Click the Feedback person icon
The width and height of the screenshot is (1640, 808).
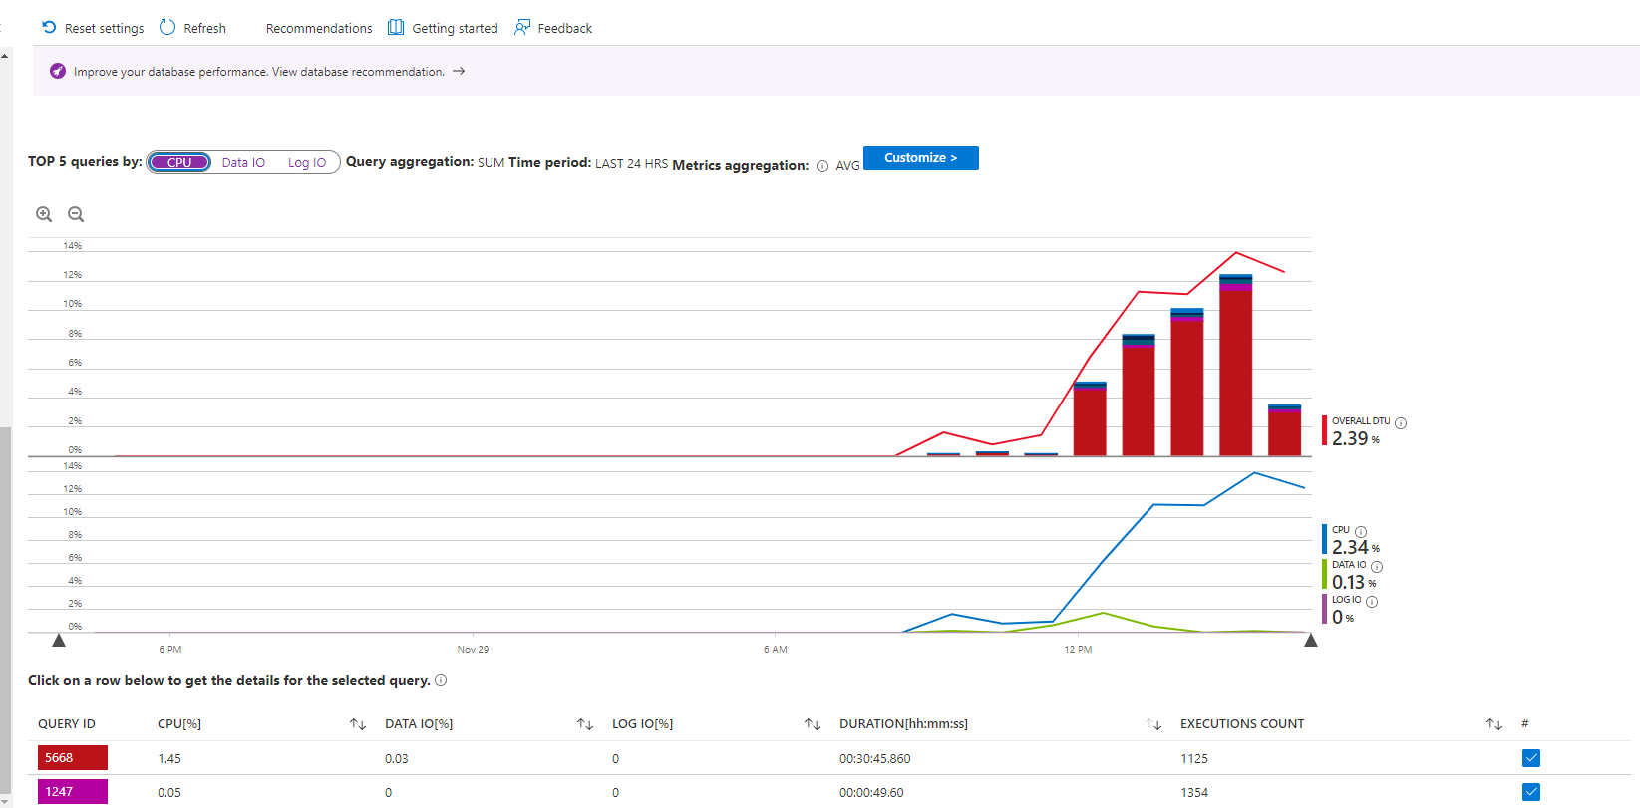pyautogui.click(x=521, y=28)
